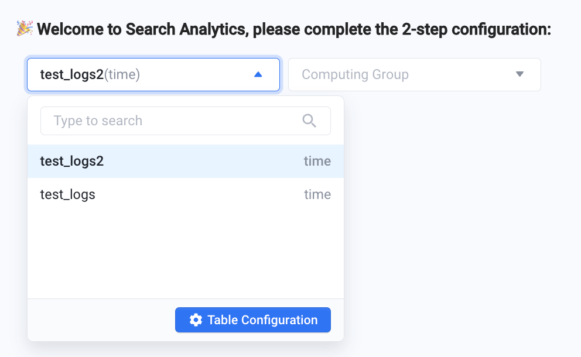Click the gray (time) text in selected box
The image size is (581, 357).
122,74
